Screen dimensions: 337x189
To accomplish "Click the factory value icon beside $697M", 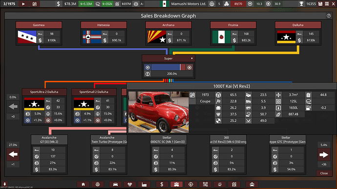I will click(117, 4).
